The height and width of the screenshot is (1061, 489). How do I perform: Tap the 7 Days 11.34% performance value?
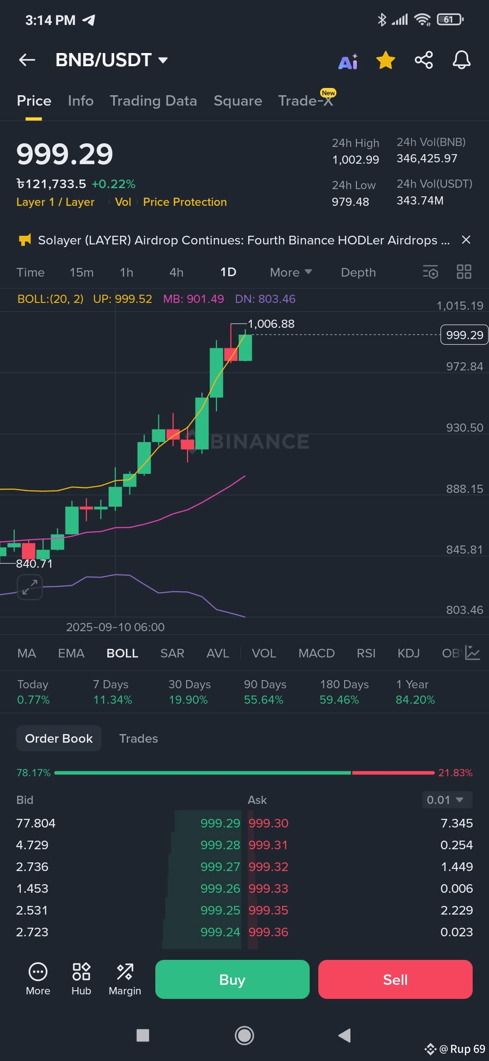point(112,700)
